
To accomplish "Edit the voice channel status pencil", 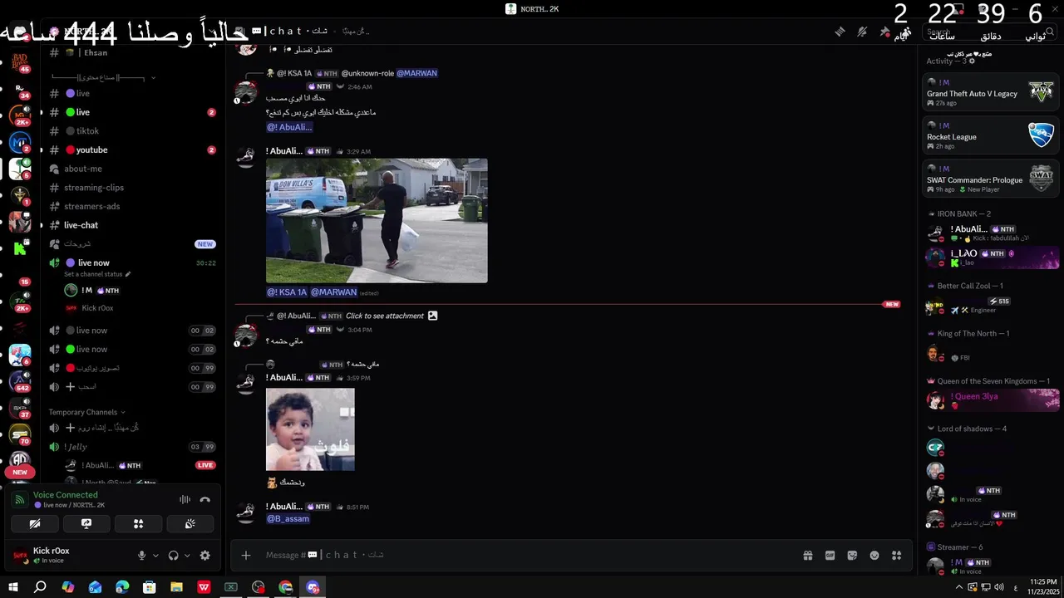I will 128,274.
